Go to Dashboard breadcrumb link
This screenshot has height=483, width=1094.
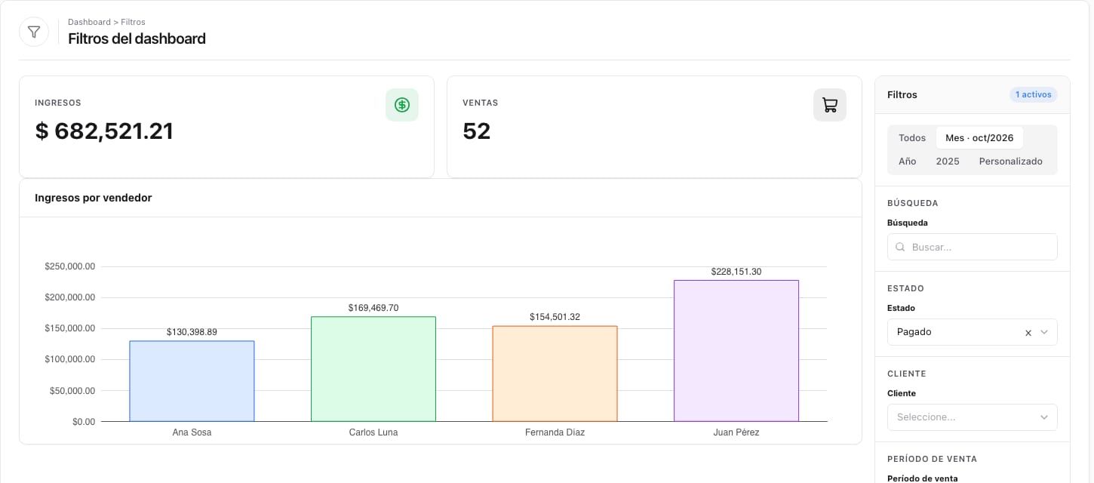pos(89,22)
